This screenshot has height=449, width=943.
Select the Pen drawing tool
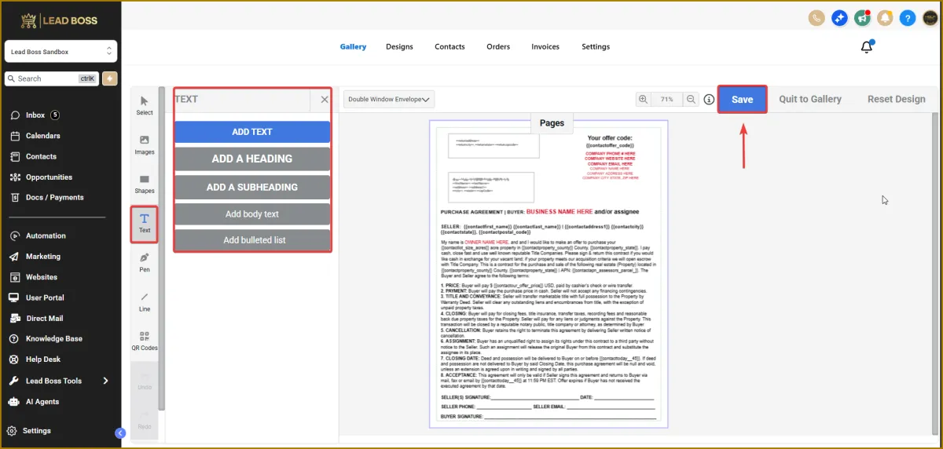145,263
